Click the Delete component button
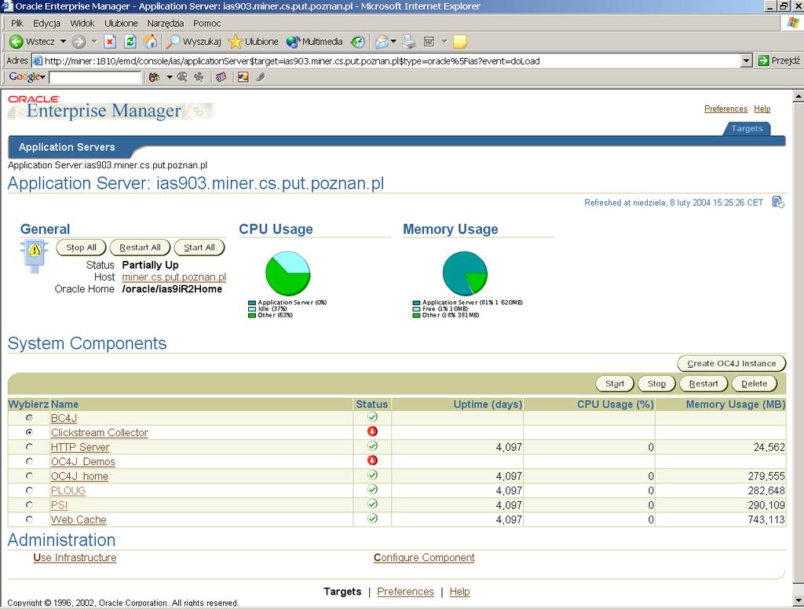 coord(755,383)
